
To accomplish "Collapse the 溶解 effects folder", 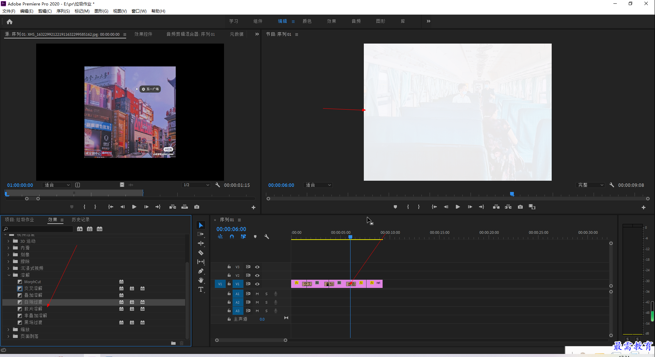I will [x=9, y=275].
